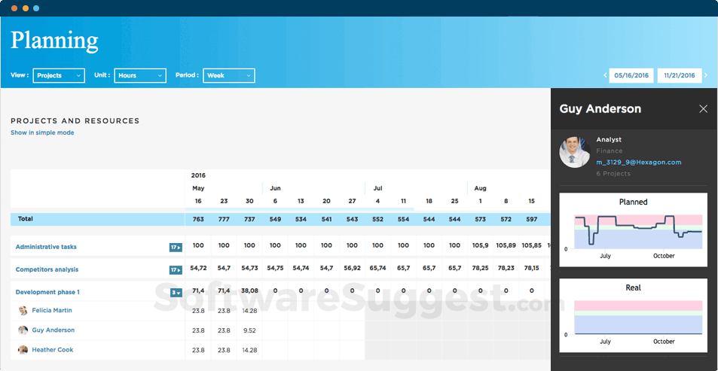Click Felicia Martin's avatar icon
Image resolution: width=718 pixels, height=371 pixels.
(x=23, y=311)
